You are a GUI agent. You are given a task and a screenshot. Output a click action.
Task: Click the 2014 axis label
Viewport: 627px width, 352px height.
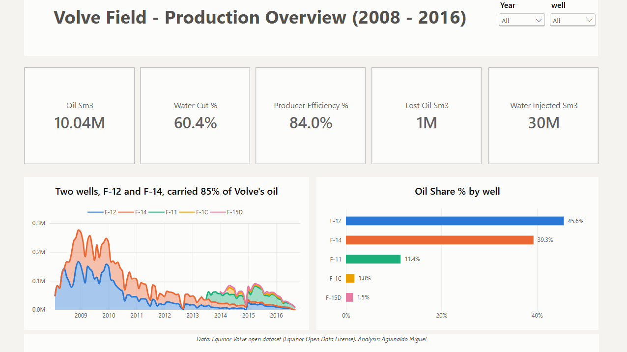coord(221,316)
